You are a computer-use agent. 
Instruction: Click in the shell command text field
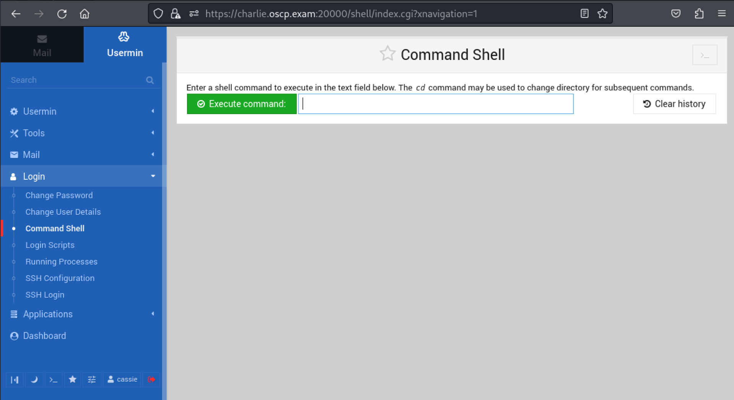click(436, 104)
